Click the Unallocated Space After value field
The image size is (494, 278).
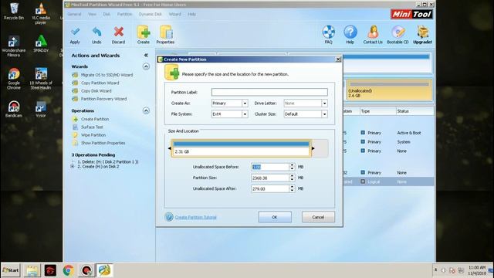(x=270, y=188)
